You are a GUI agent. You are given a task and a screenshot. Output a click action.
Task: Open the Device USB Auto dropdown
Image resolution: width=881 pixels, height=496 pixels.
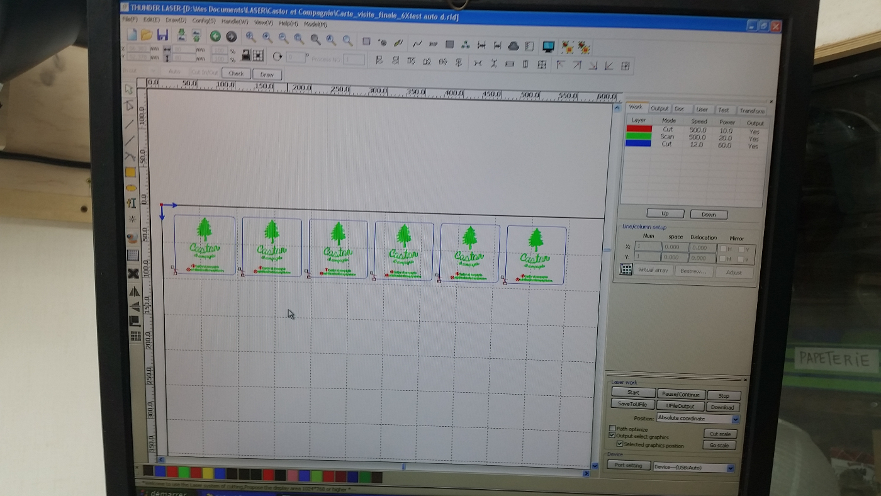pyautogui.click(x=731, y=468)
